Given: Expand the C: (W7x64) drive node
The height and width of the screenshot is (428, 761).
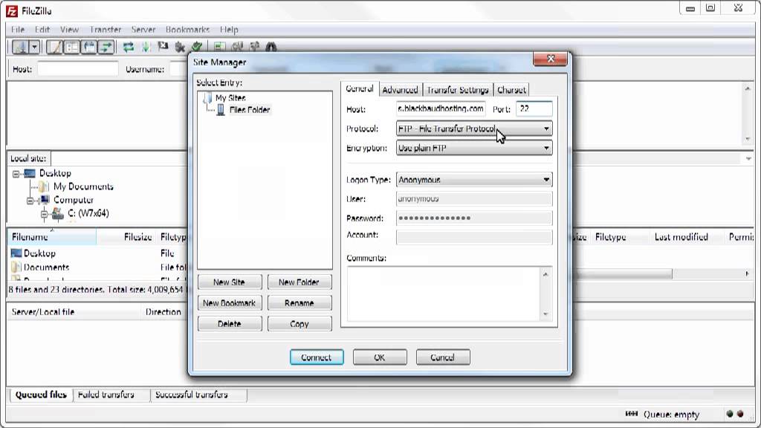Looking at the screenshot, I should pyautogui.click(x=44, y=213).
